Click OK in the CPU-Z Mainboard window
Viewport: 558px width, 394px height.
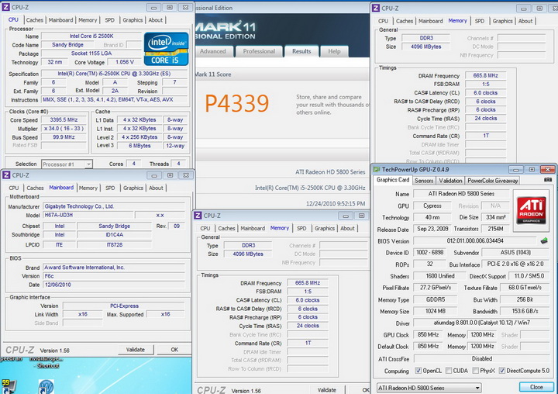pyautogui.click(x=174, y=350)
